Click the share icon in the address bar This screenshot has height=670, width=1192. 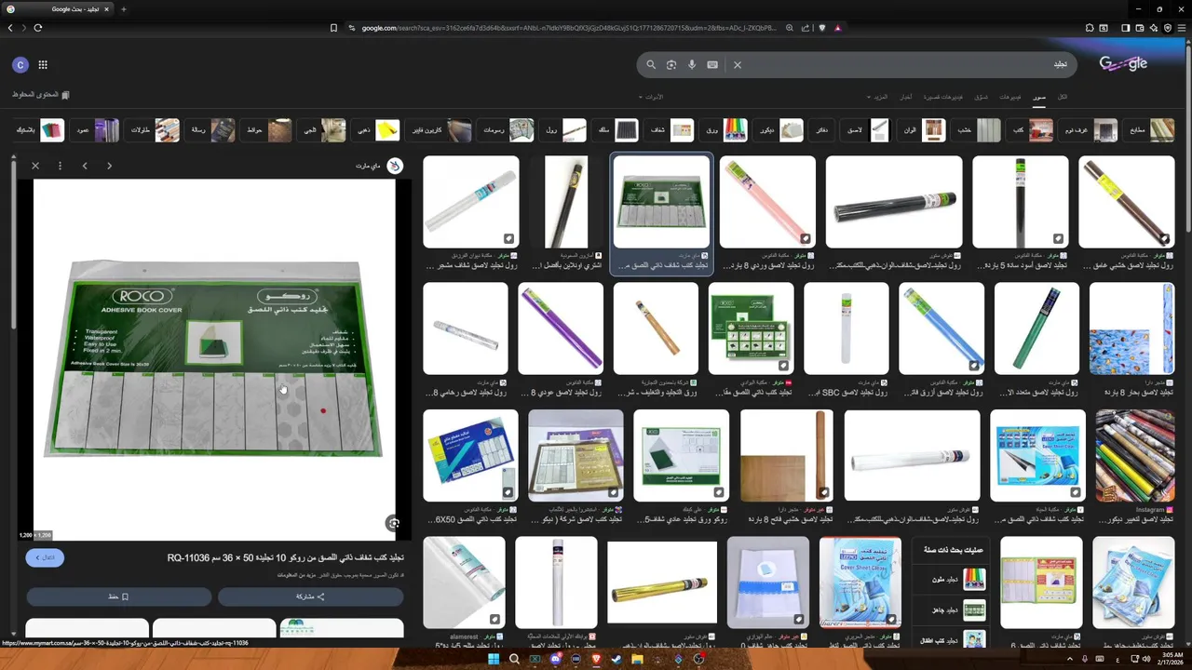(x=806, y=28)
